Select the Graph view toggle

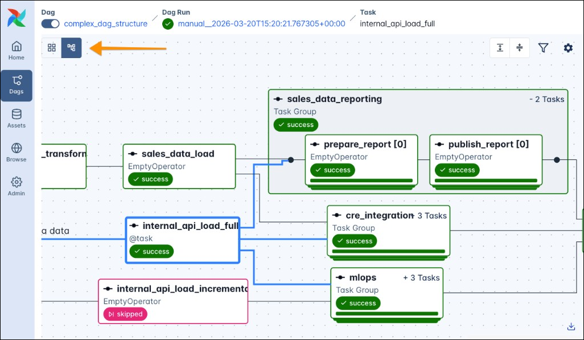click(71, 48)
